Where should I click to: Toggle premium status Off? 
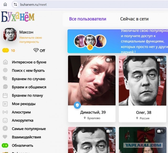(43, 51)
